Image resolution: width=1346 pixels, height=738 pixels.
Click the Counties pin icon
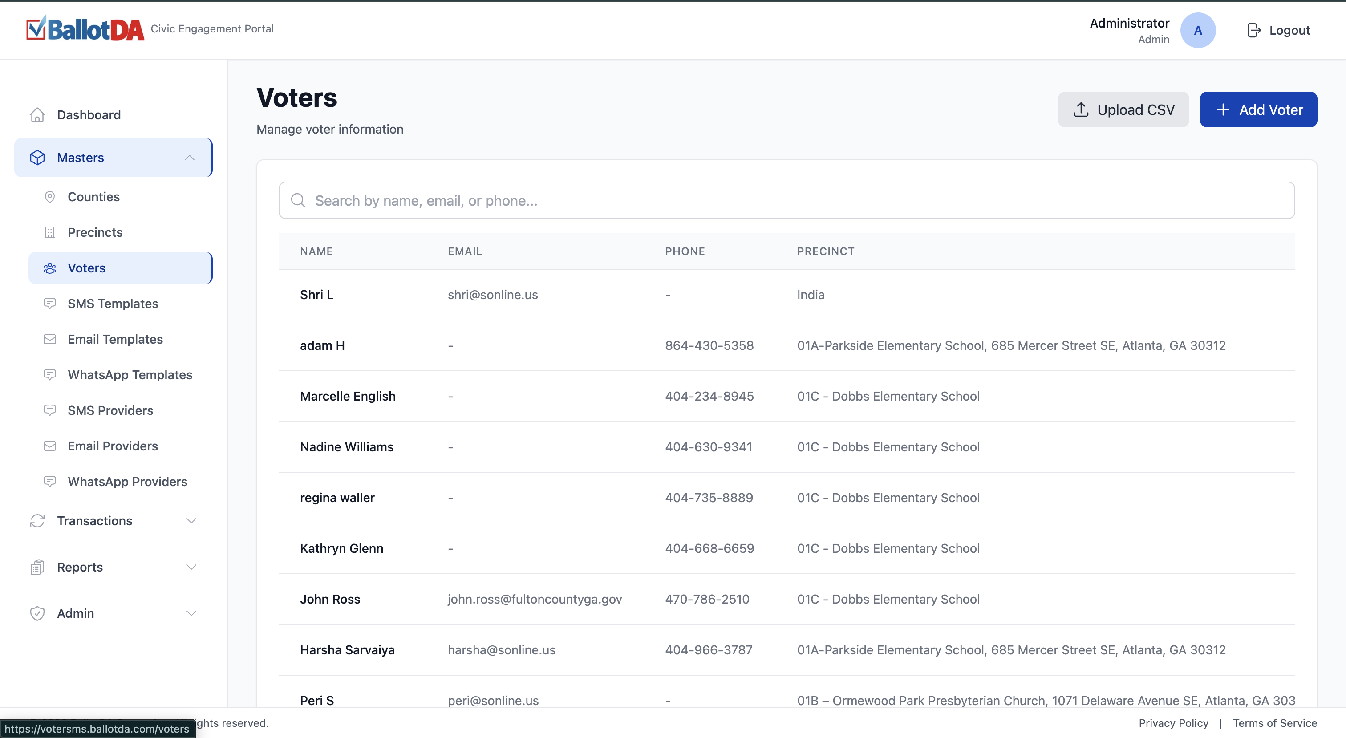[50, 197]
